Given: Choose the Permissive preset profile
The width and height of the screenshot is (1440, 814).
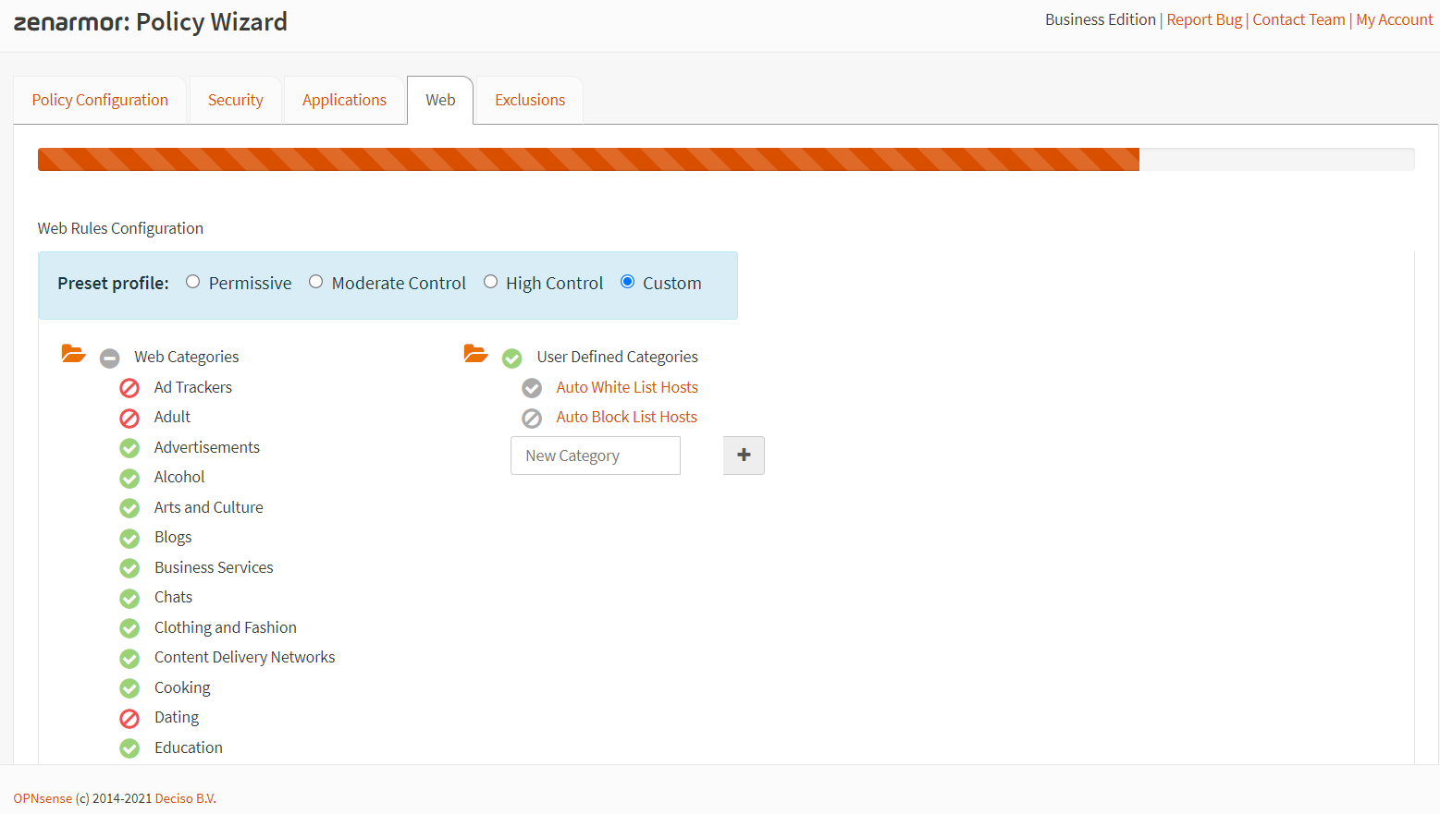Looking at the screenshot, I should 192,281.
